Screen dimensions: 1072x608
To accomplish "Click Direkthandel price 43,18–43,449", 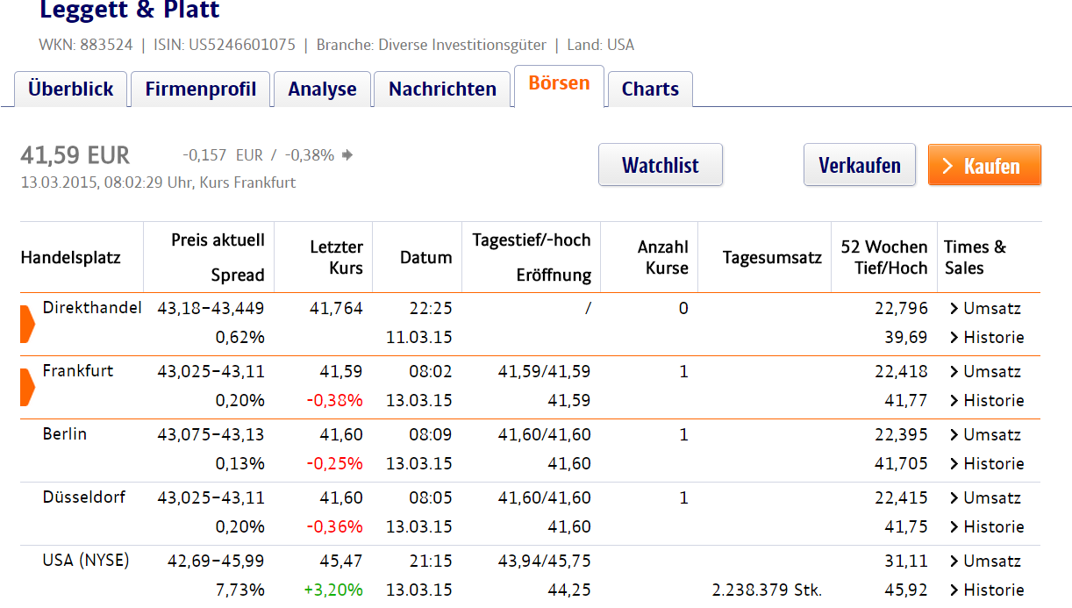I will (x=211, y=308).
